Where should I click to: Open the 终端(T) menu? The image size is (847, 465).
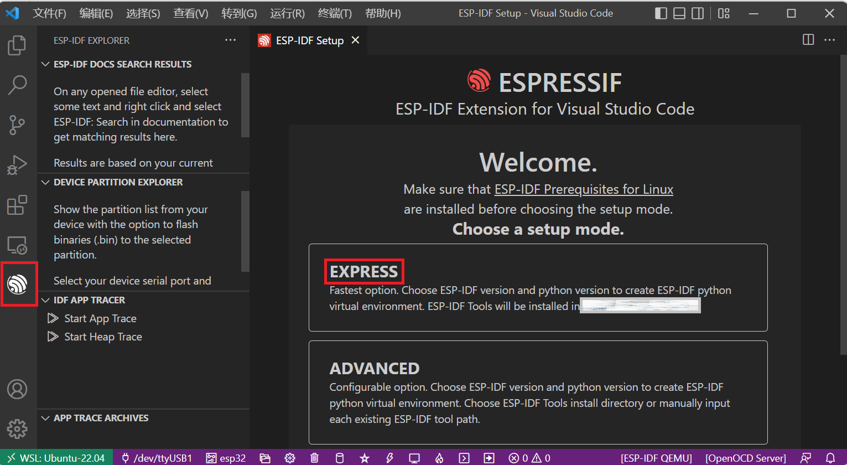pyautogui.click(x=335, y=13)
